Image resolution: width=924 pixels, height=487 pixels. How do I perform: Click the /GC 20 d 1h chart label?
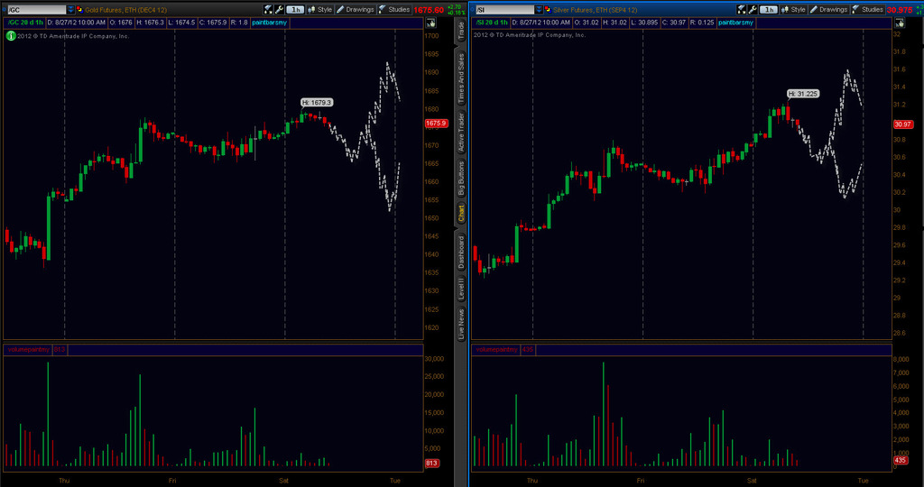click(x=25, y=23)
